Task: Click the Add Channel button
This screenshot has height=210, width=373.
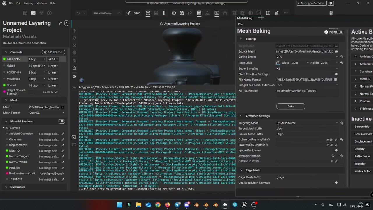Action: (53, 52)
